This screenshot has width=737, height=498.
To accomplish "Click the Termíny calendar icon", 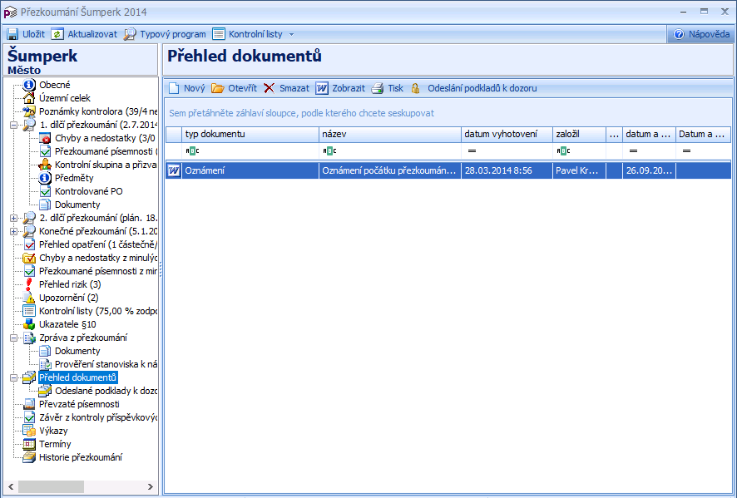I will [29, 444].
